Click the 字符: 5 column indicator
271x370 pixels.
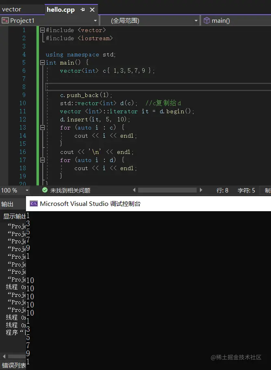pos(246,190)
